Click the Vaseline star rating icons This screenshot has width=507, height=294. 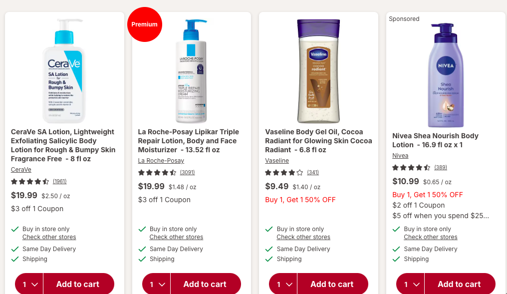click(284, 173)
